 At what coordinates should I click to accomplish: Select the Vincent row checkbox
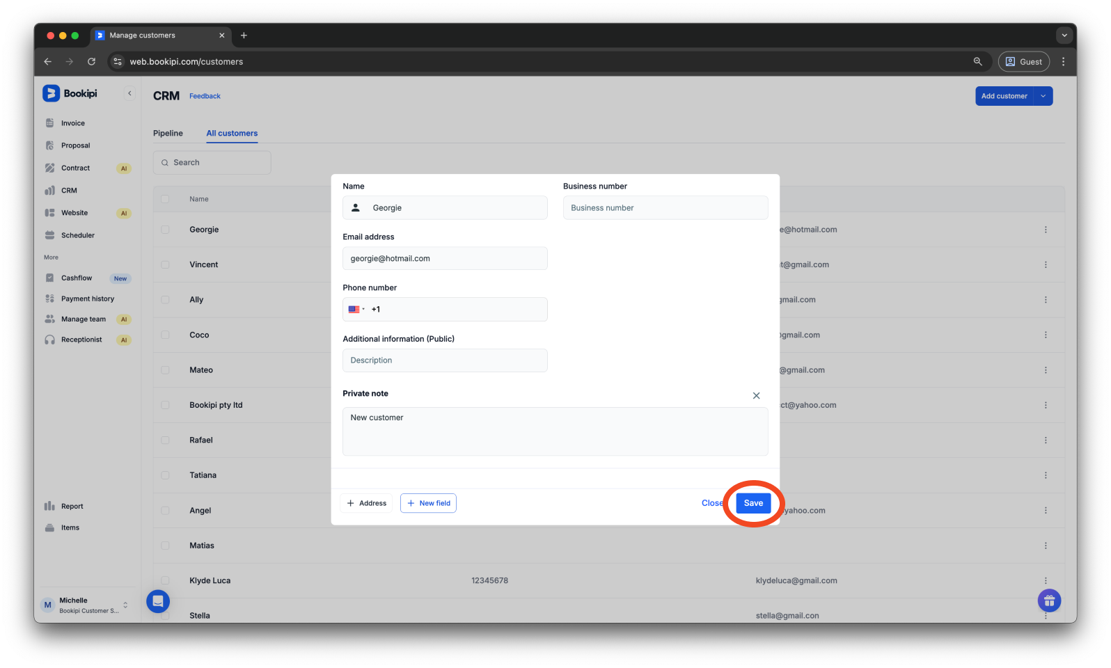pos(165,264)
